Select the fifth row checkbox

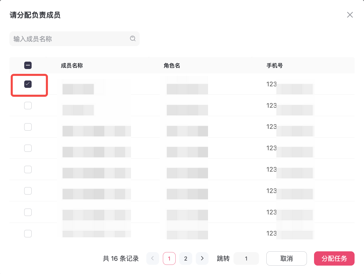pos(28,169)
